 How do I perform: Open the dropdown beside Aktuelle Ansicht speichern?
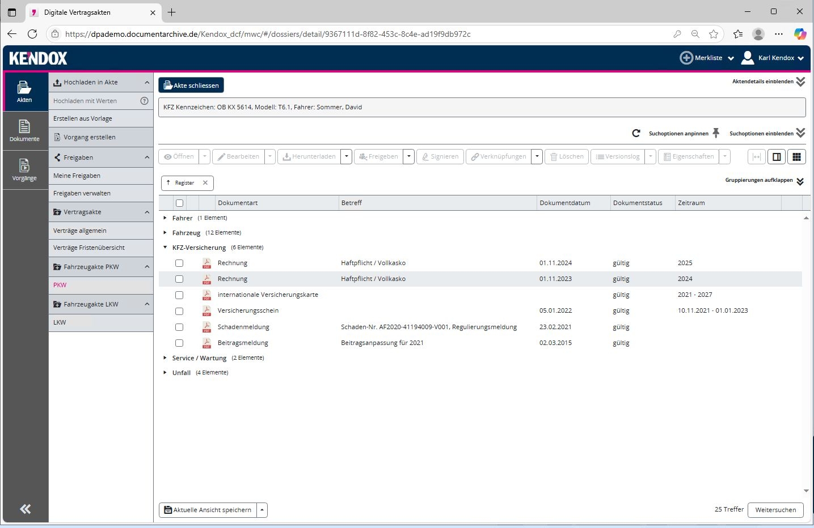(x=262, y=510)
